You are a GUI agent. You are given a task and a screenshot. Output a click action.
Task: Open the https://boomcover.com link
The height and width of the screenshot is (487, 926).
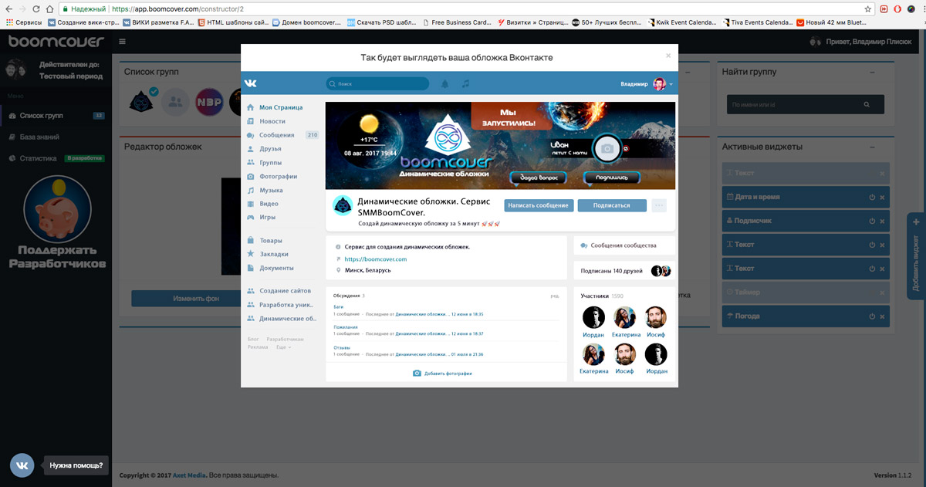[x=375, y=259]
